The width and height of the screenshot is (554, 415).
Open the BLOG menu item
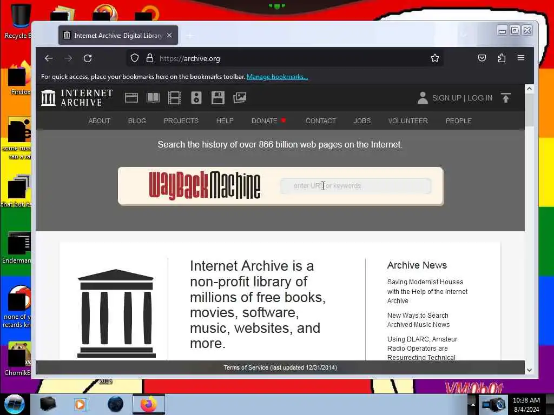(137, 121)
